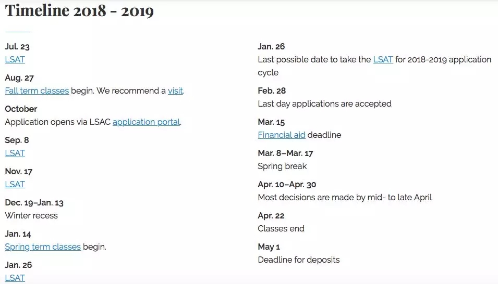The image size is (498, 284).
Task: Follow the 'visit' recommendation link
Action: point(175,91)
